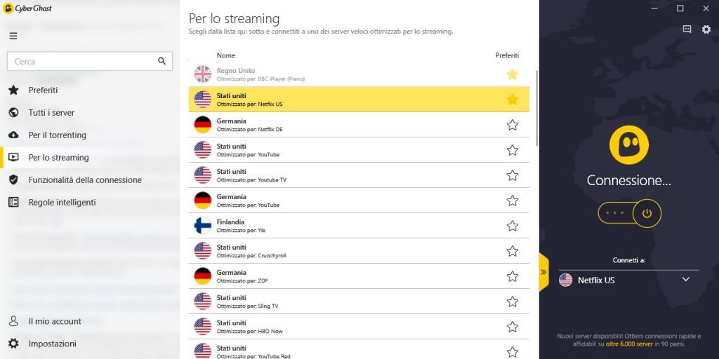Open the notifications message icon
This screenshot has width=719, height=359.
pos(687,29)
